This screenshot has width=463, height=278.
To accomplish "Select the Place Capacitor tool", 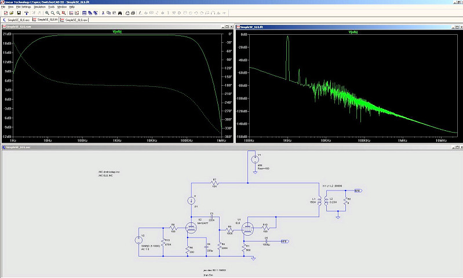I will point(162,13).
